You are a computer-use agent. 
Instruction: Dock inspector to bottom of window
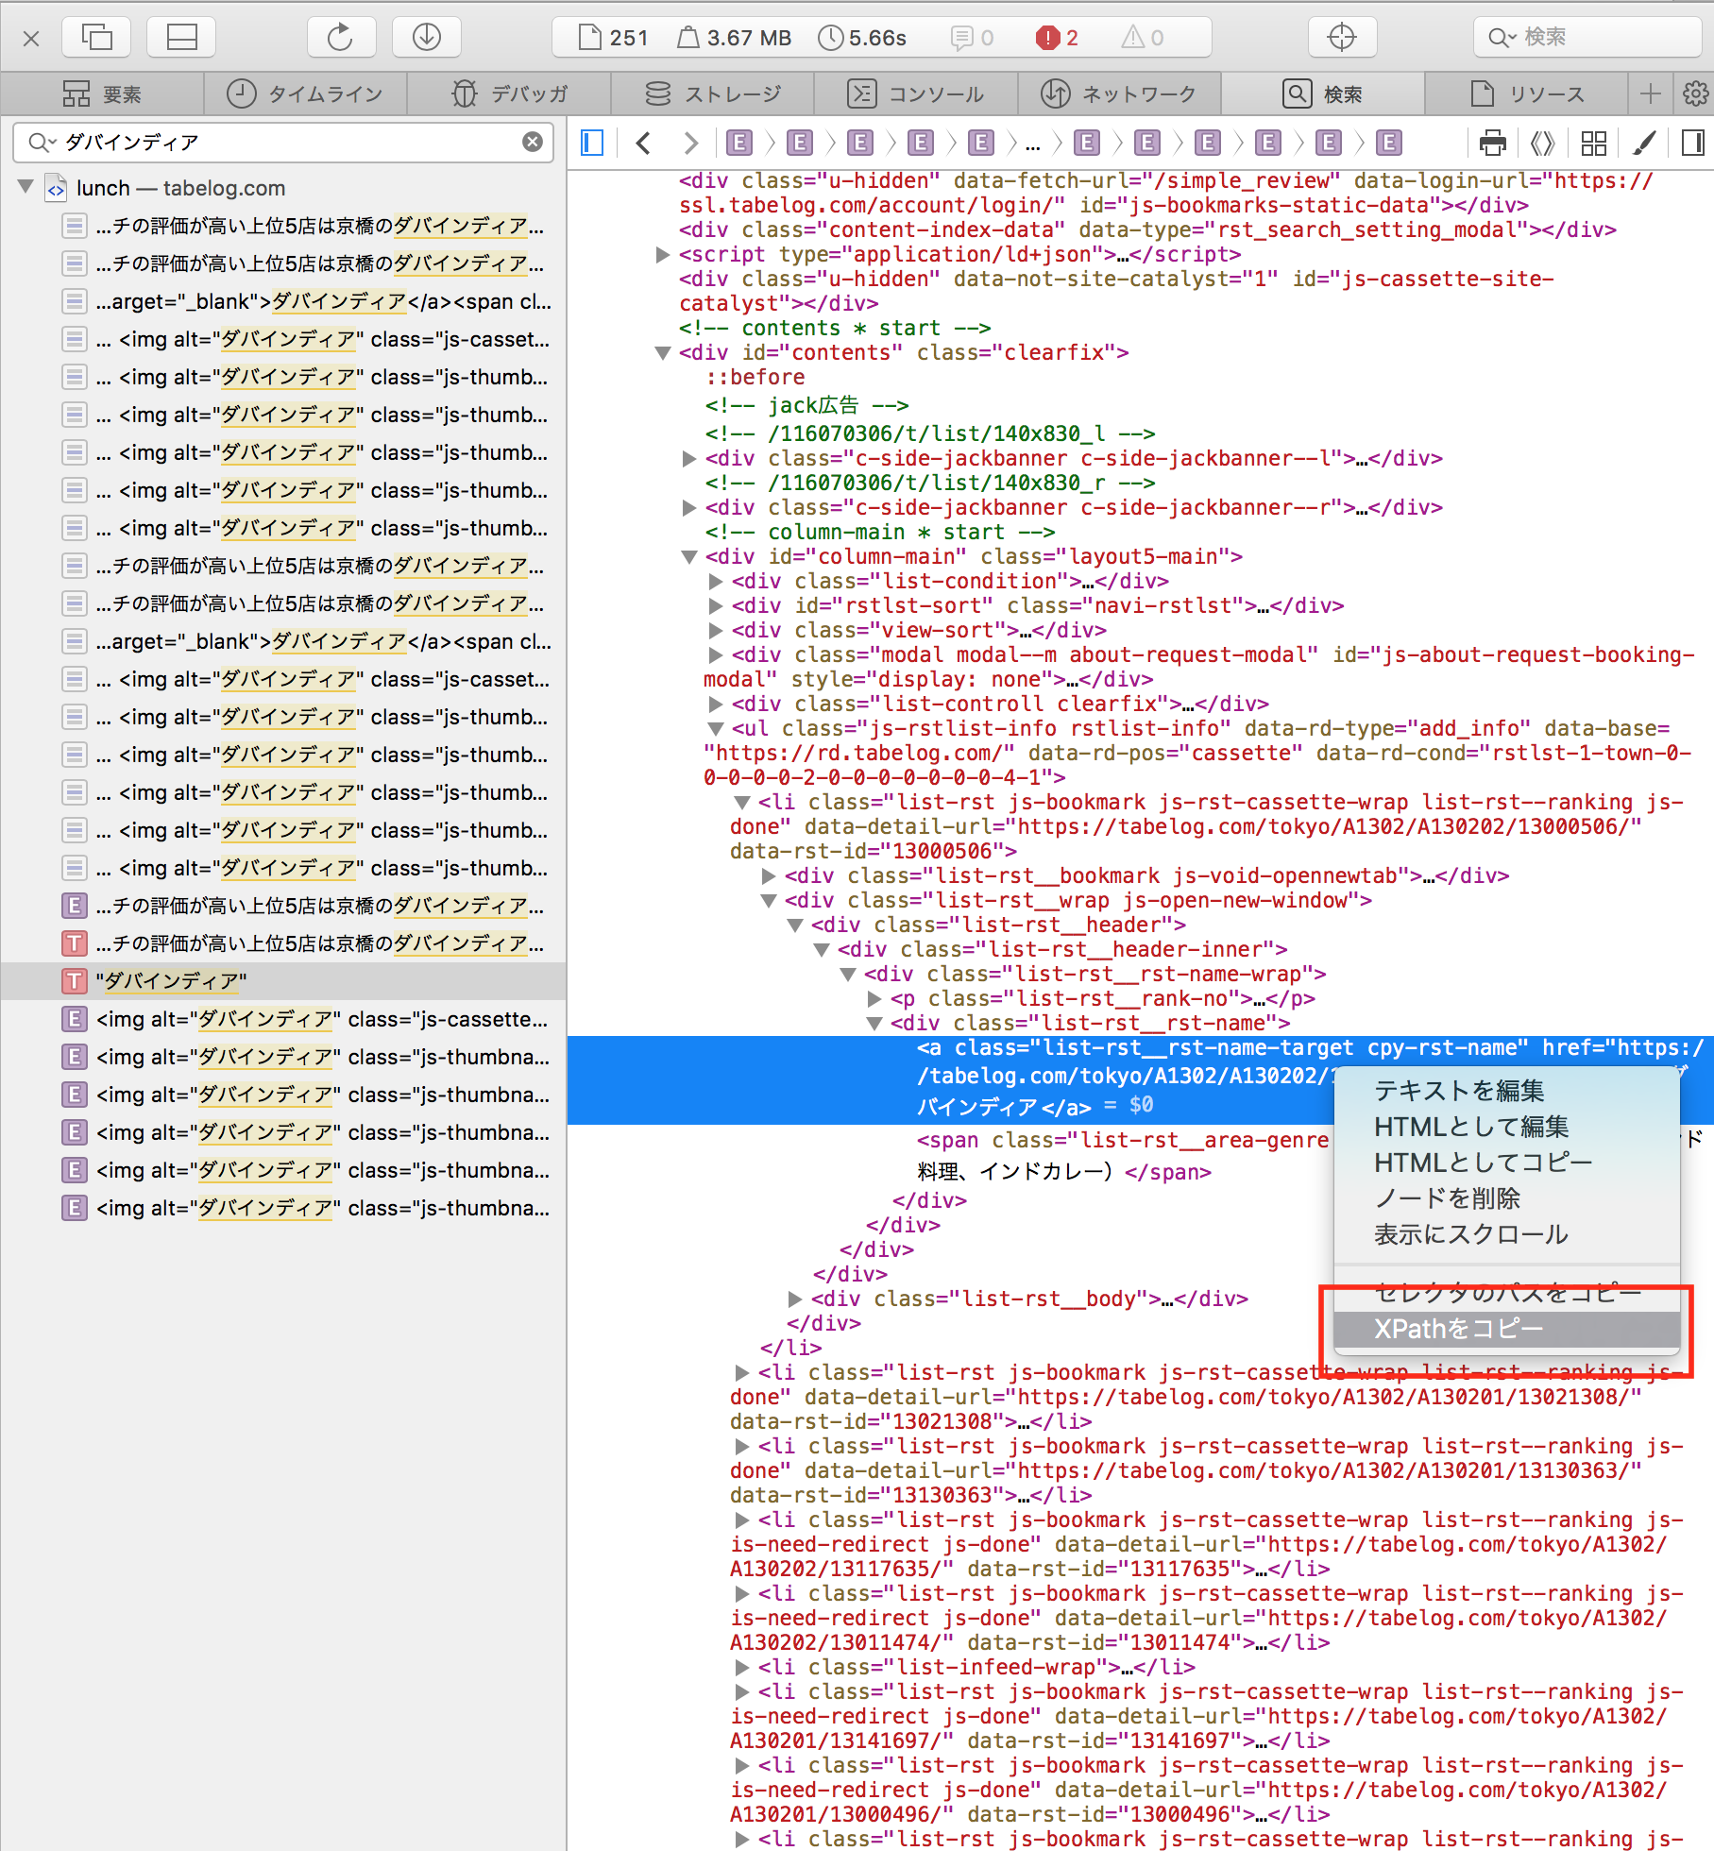click(x=181, y=37)
